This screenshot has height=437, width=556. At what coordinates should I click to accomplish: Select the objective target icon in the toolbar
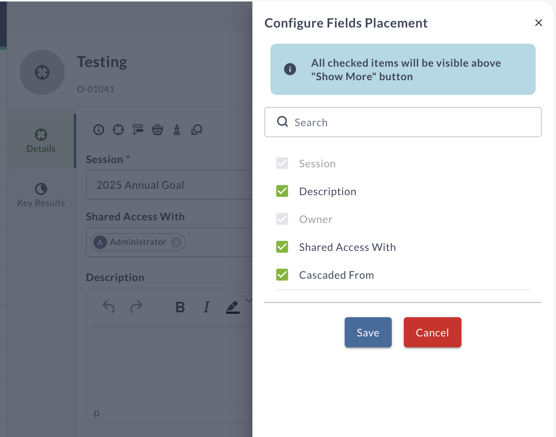coord(118,130)
